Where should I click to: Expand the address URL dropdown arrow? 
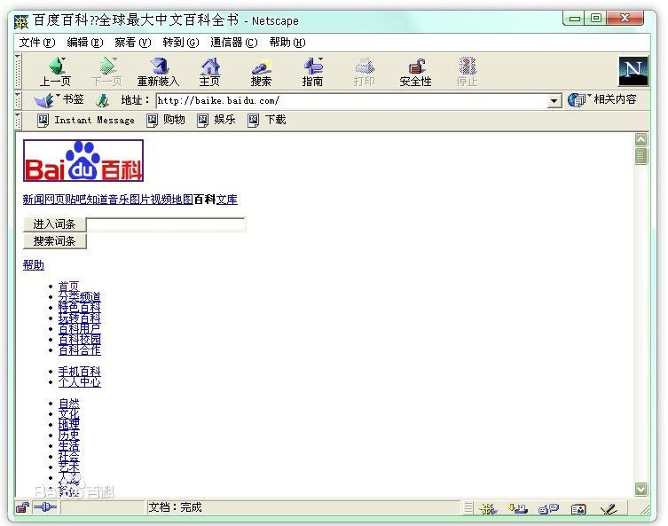click(x=554, y=101)
